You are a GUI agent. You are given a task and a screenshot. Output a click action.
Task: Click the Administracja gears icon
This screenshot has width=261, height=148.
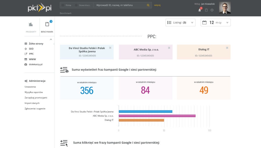(26, 81)
